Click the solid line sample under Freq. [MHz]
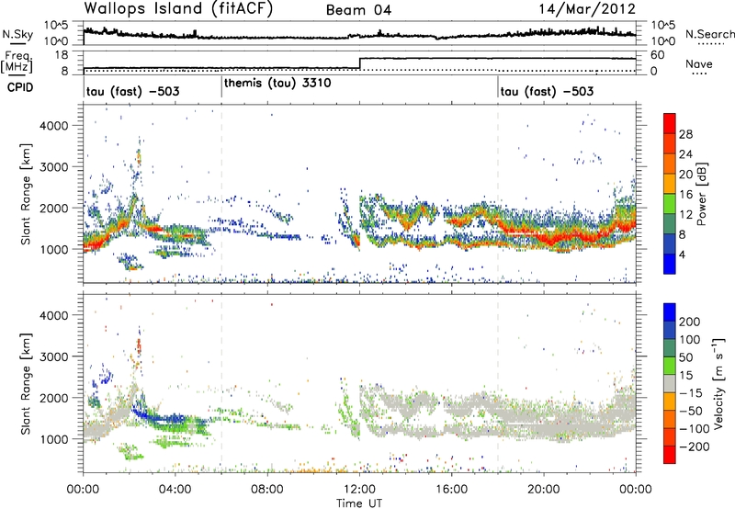The width and height of the screenshot is (735, 509). 17,75
